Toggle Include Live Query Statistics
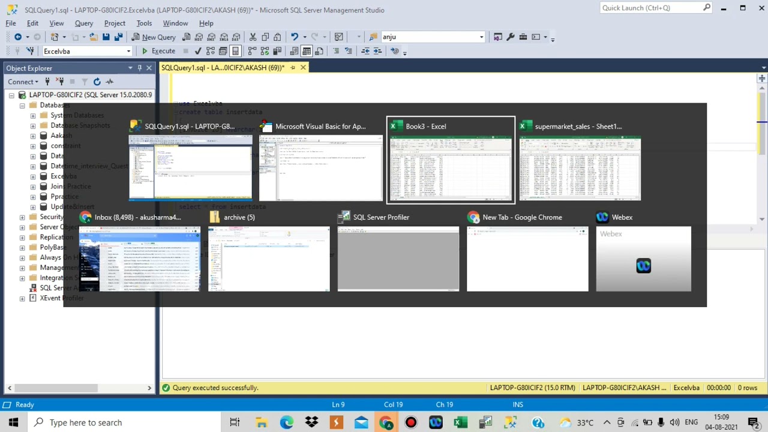Screen dimensions: 768x432 pyautogui.click(x=265, y=52)
